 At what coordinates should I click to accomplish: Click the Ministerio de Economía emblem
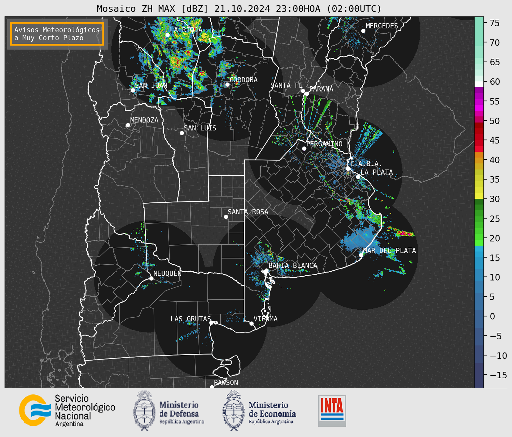coord(233,410)
